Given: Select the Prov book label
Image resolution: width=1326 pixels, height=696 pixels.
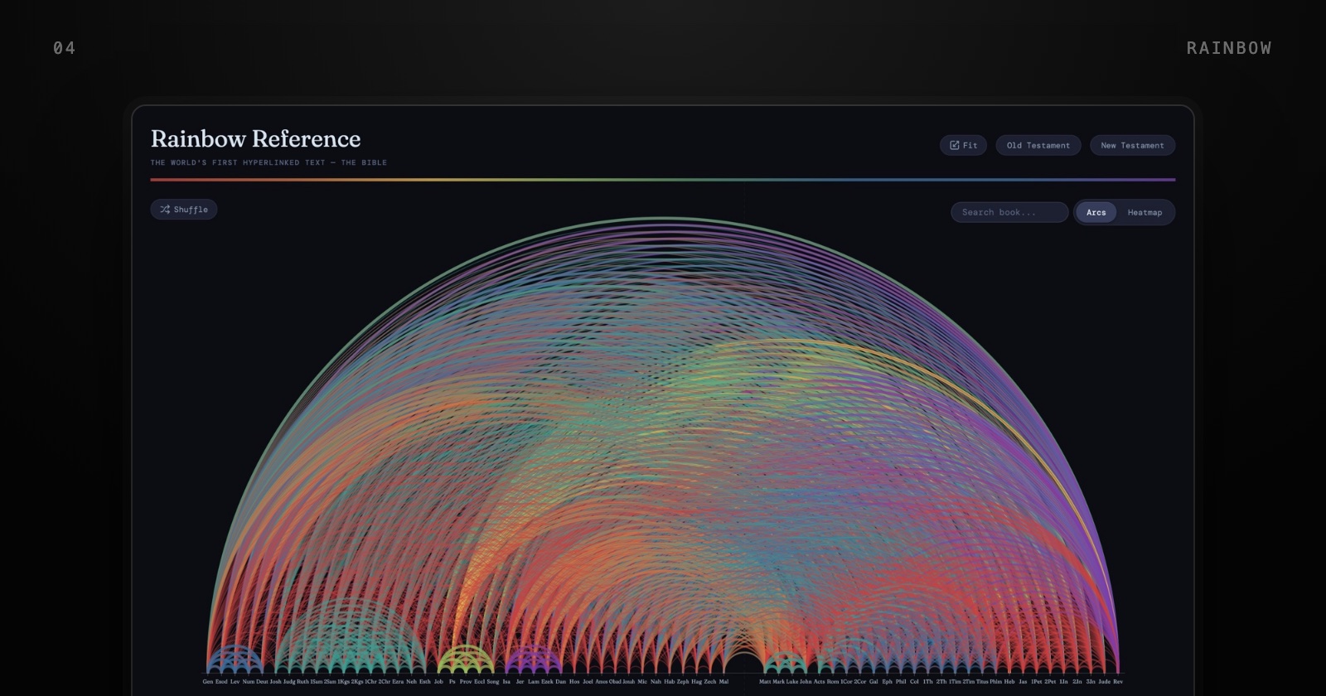Looking at the screenshot, I should click(x=466, y=682).
